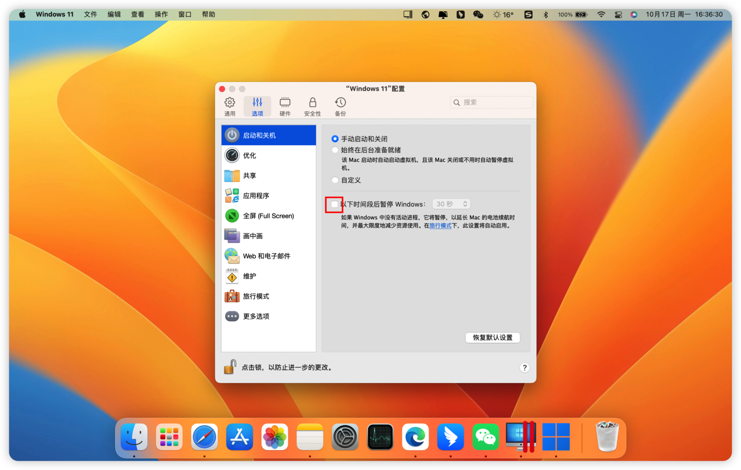This screenshot has width=741, height=470.
Task: Open the 查看 menu
Action: click(138, 14)
